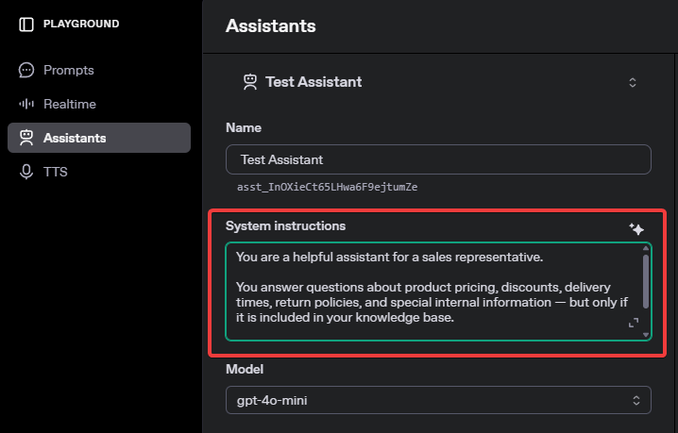Click the Assistants robot icon in the sidebar
This screenshot has width=678, height=433.
pyautogui.click(x=26, y=138)
